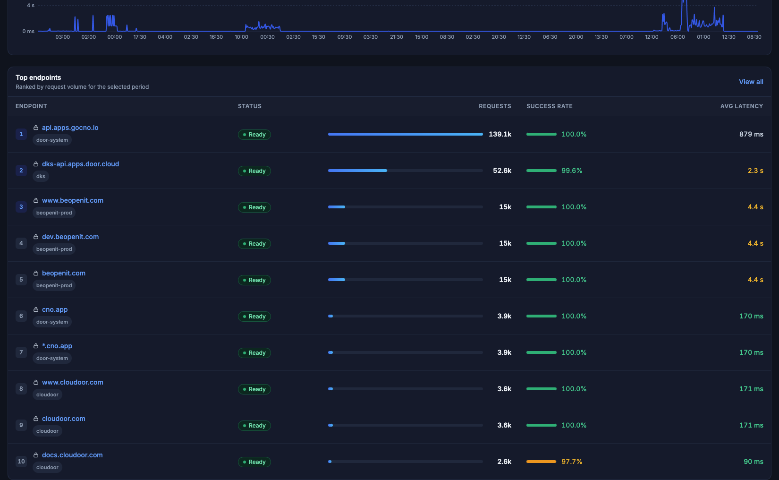Open dev.beopenit.com endpoint link

click(70, 237)
